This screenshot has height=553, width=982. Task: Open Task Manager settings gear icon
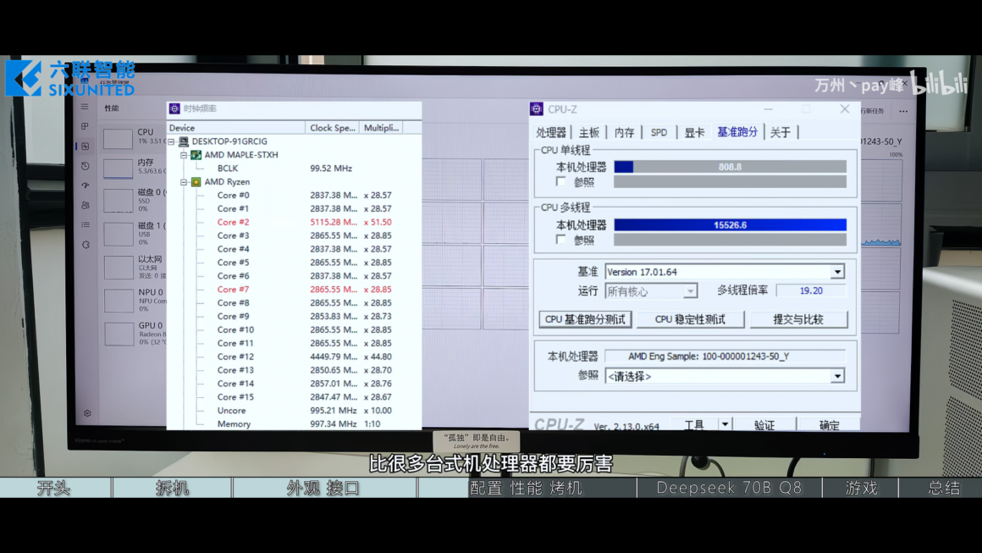[87, 413]
